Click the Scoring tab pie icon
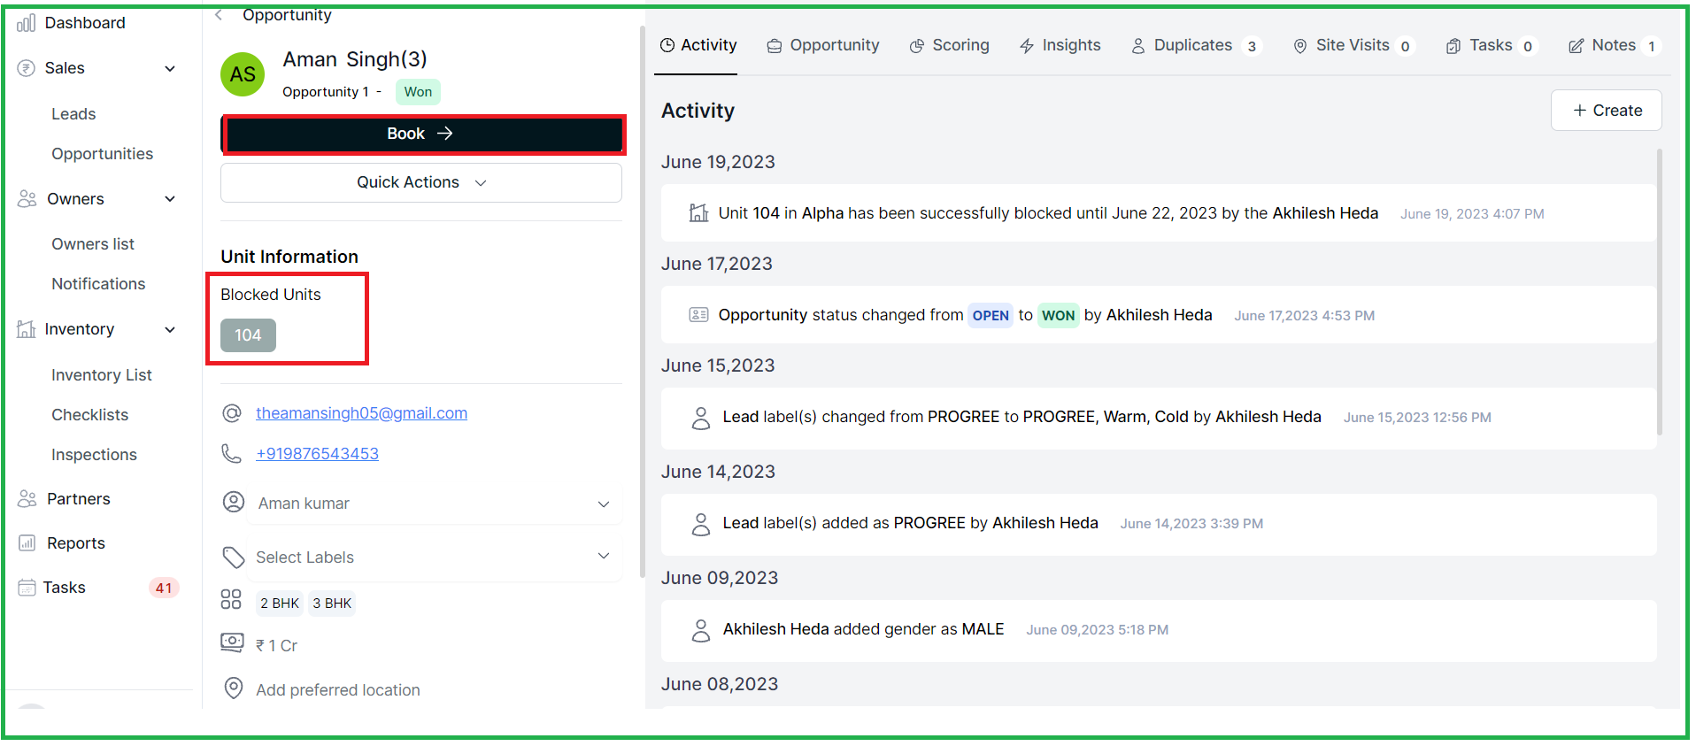The image size is (1696, 746). tap(917, 46)
